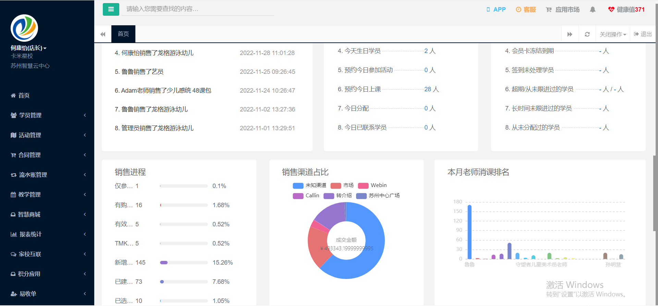Click '何康怡销售了龙格游泳幼儿' record

[x=154, y=53]
